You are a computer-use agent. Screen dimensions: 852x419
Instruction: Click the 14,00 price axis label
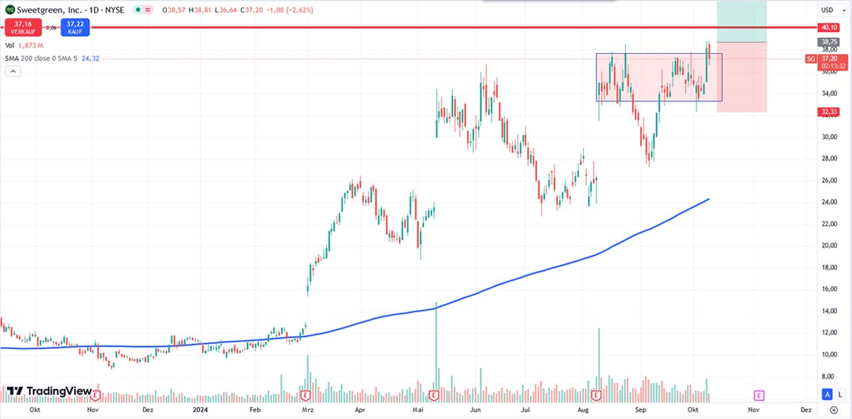829,311
